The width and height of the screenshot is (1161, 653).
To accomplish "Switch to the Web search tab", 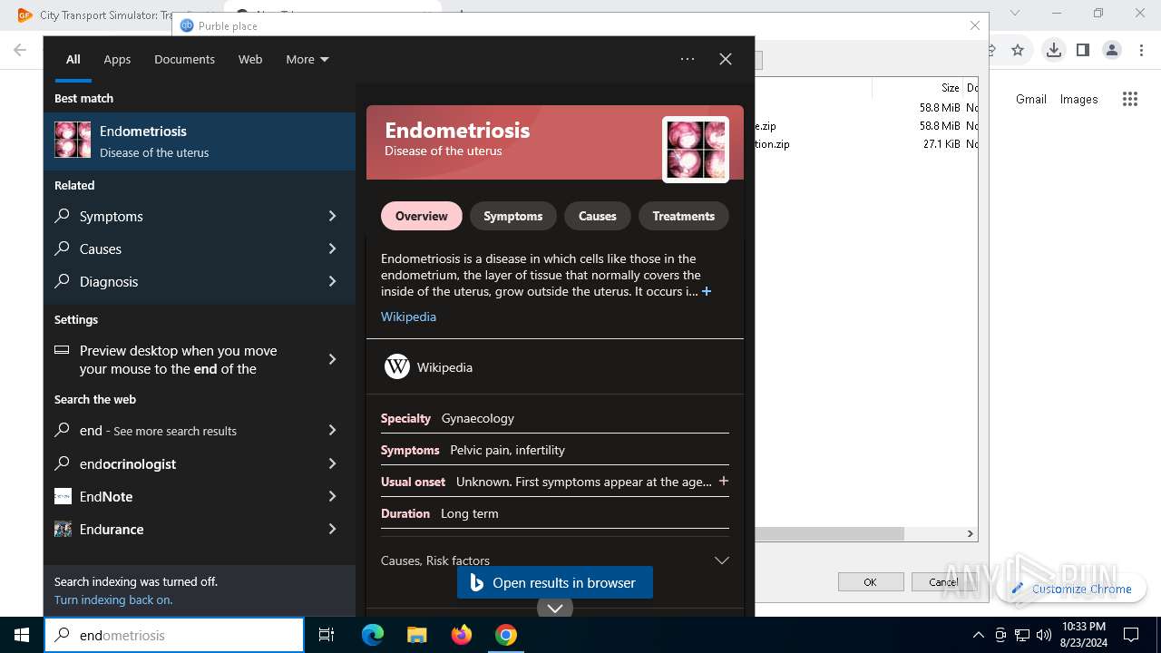I will point(250,59).
